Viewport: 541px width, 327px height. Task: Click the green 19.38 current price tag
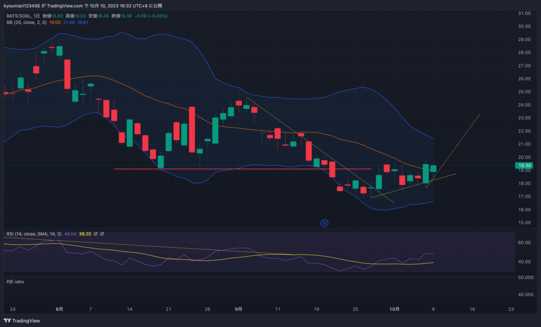pyautogui.click(x=525, y=165)
